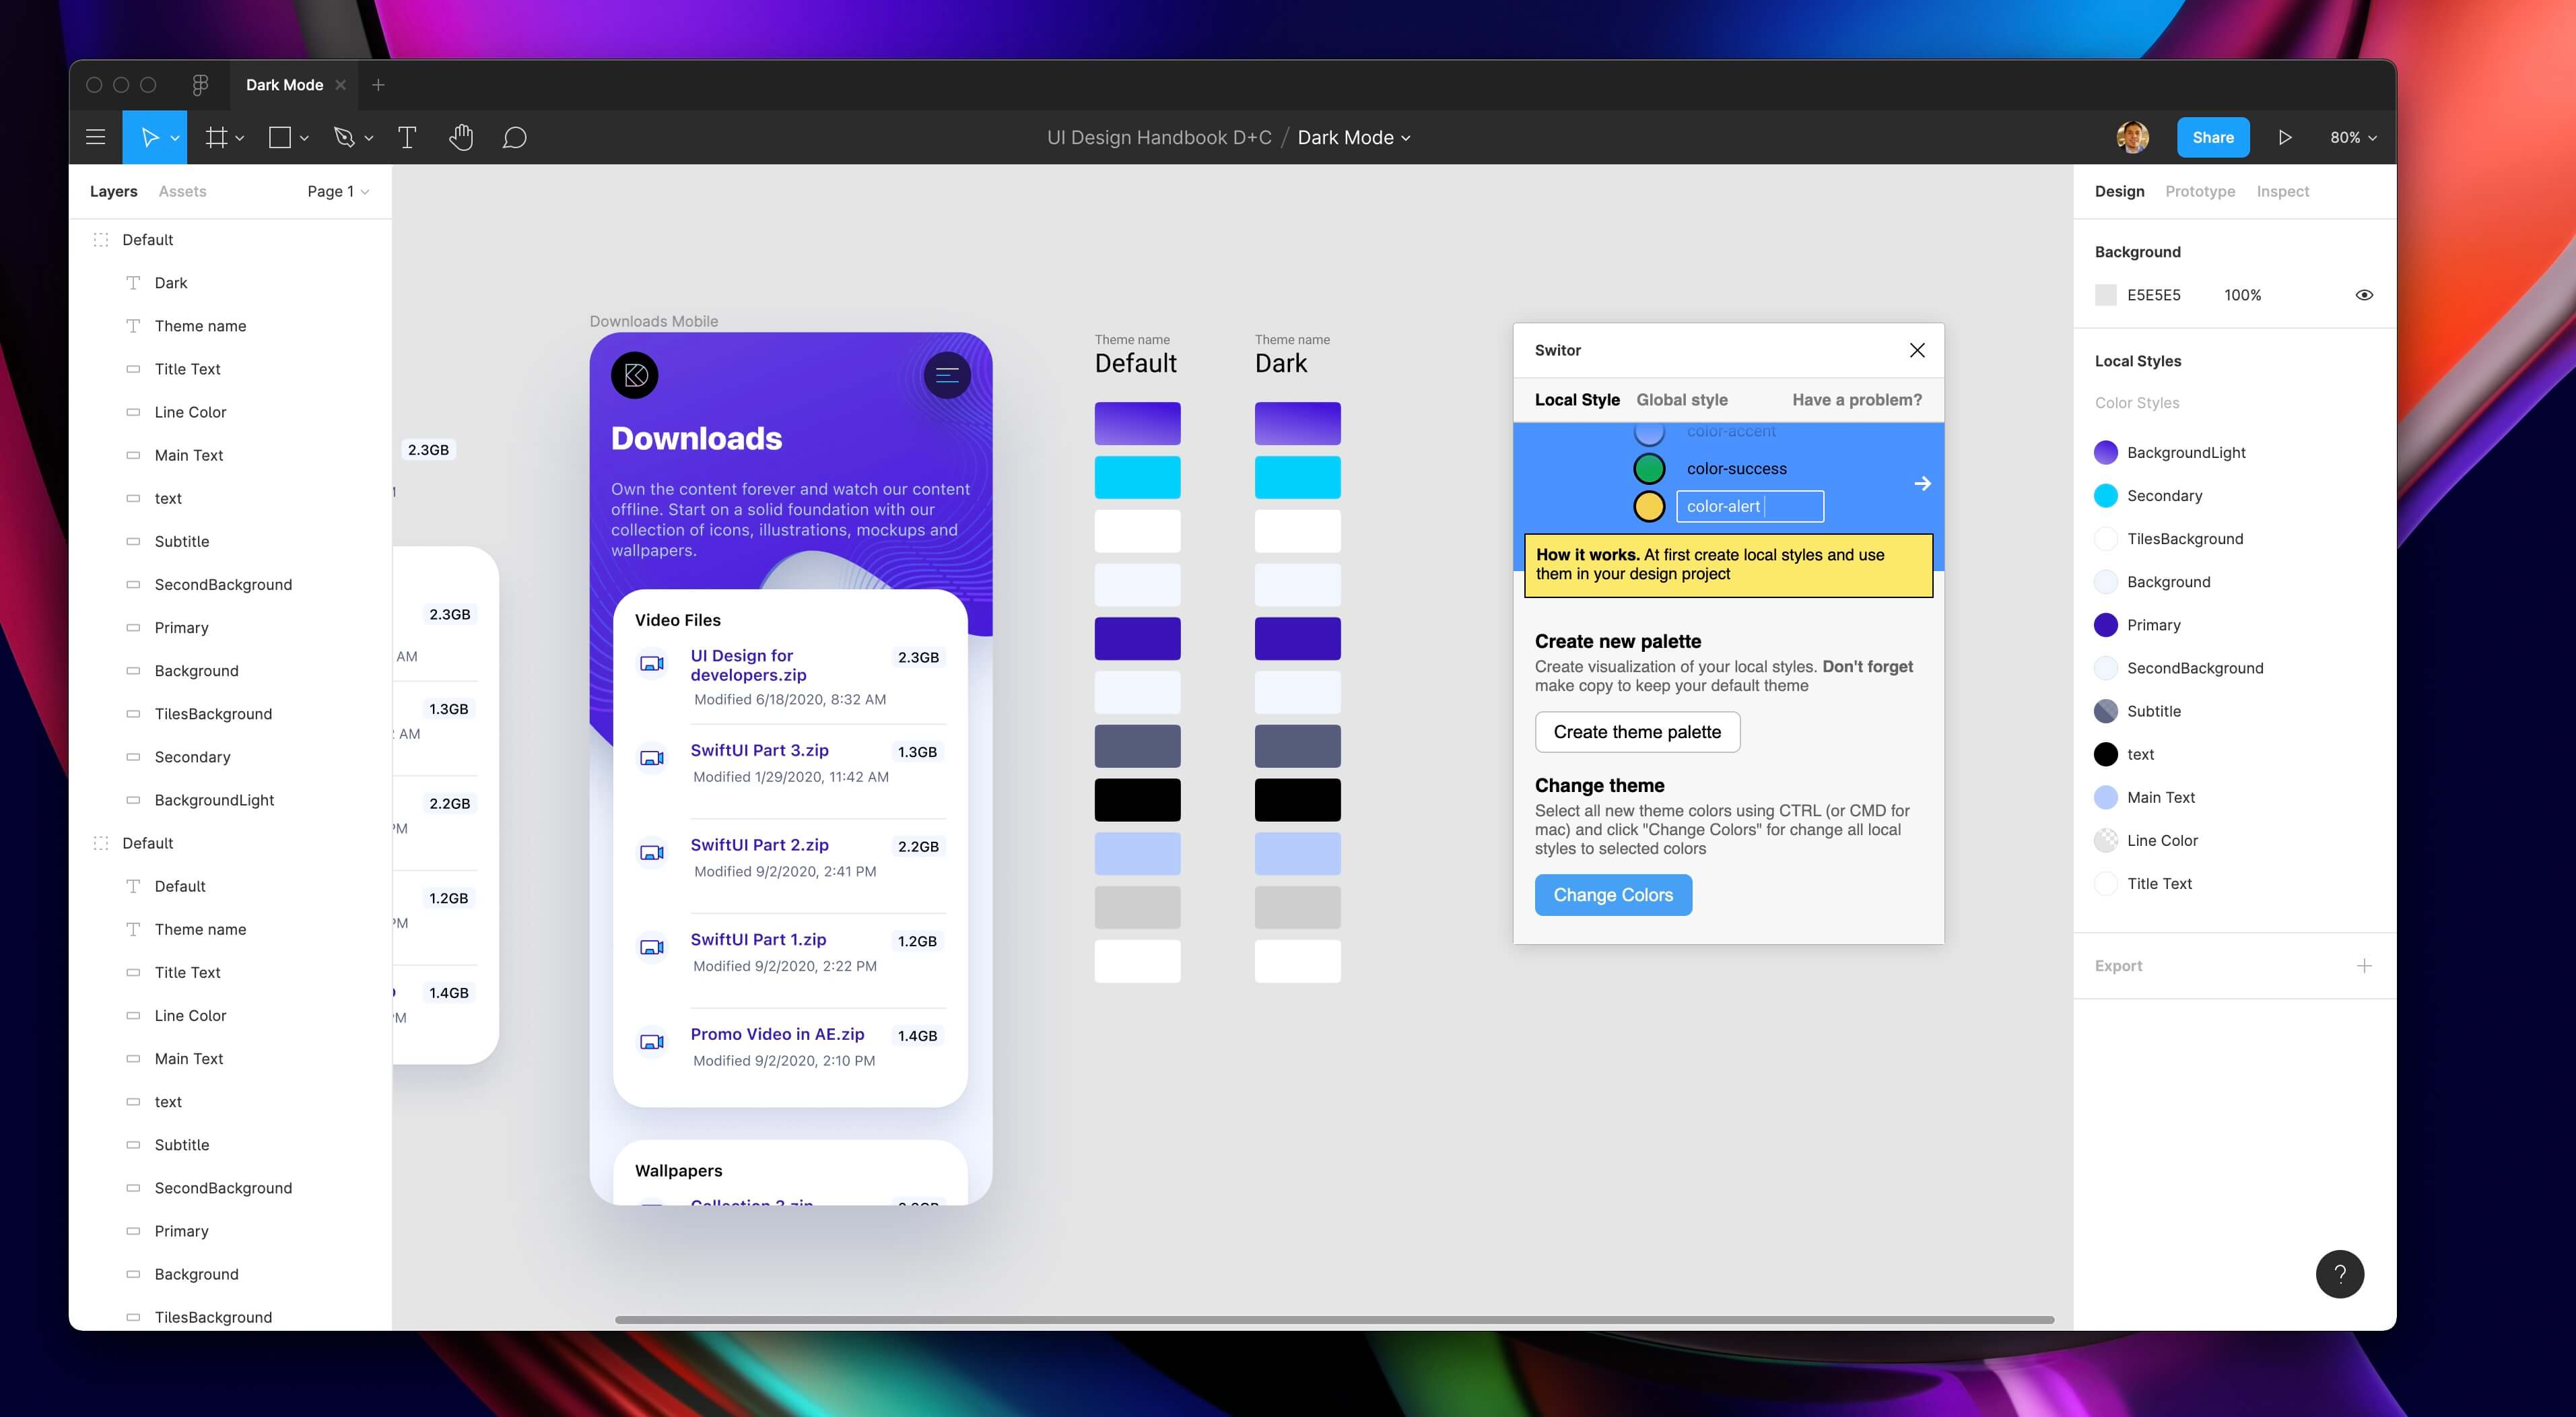Expand the Page 1 selector
This screenshot has width=2576, height=1417.
338,191
